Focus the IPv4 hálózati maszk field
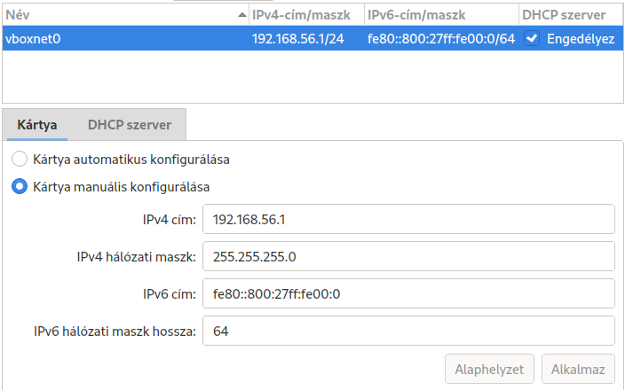625x390 pixels. click(408, 256)
